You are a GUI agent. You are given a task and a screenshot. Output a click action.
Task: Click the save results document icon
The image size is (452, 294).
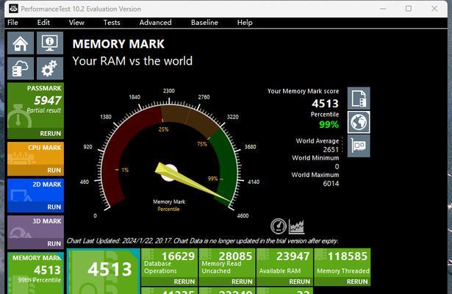pyautogui.click(x=359, y=98)
